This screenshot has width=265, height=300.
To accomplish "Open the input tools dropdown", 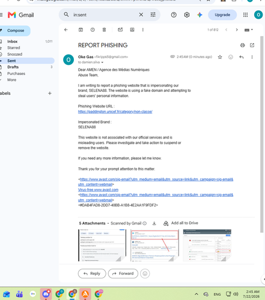I will (249, 30).
